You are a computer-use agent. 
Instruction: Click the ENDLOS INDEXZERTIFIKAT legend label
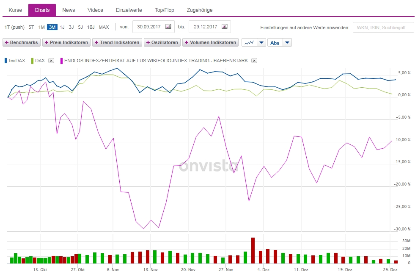click(156, 61)
